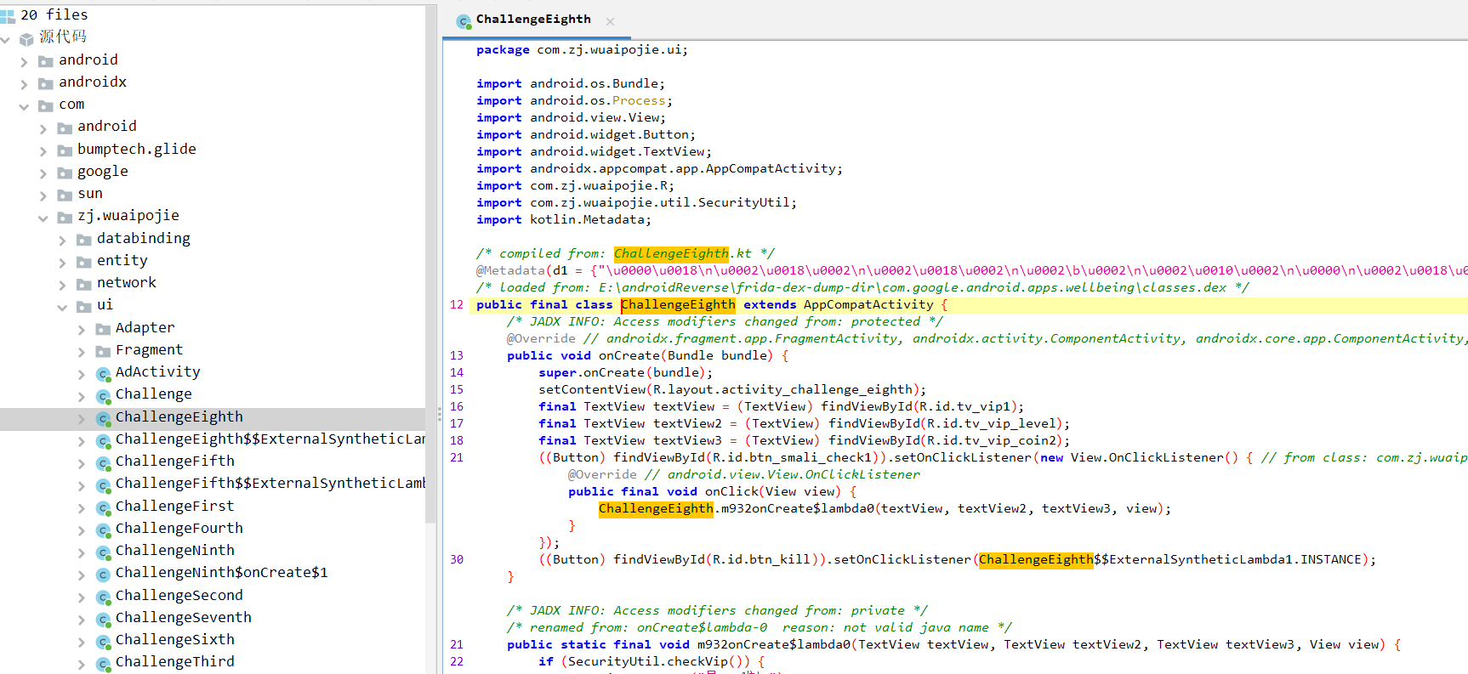Click the ChallengeFifth class icon
Image resolution: width=1468 pixels, height=674 pixels.
(x=103, y=463)
